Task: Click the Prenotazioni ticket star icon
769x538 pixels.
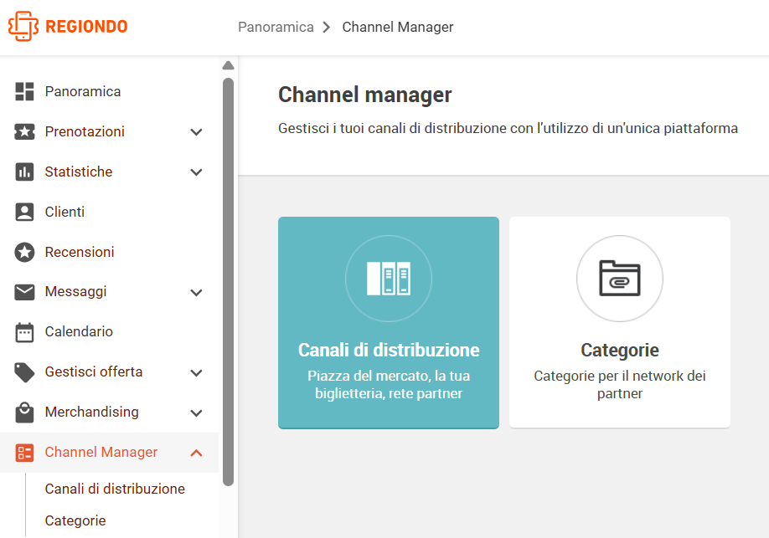Action: click(24, 132)
